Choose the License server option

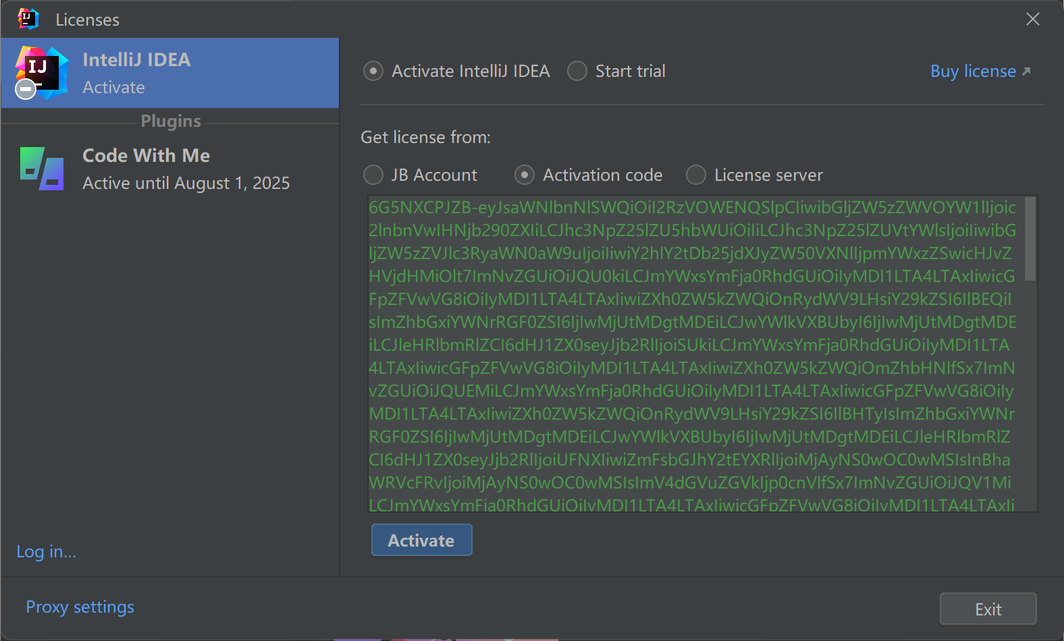(696, 175)
